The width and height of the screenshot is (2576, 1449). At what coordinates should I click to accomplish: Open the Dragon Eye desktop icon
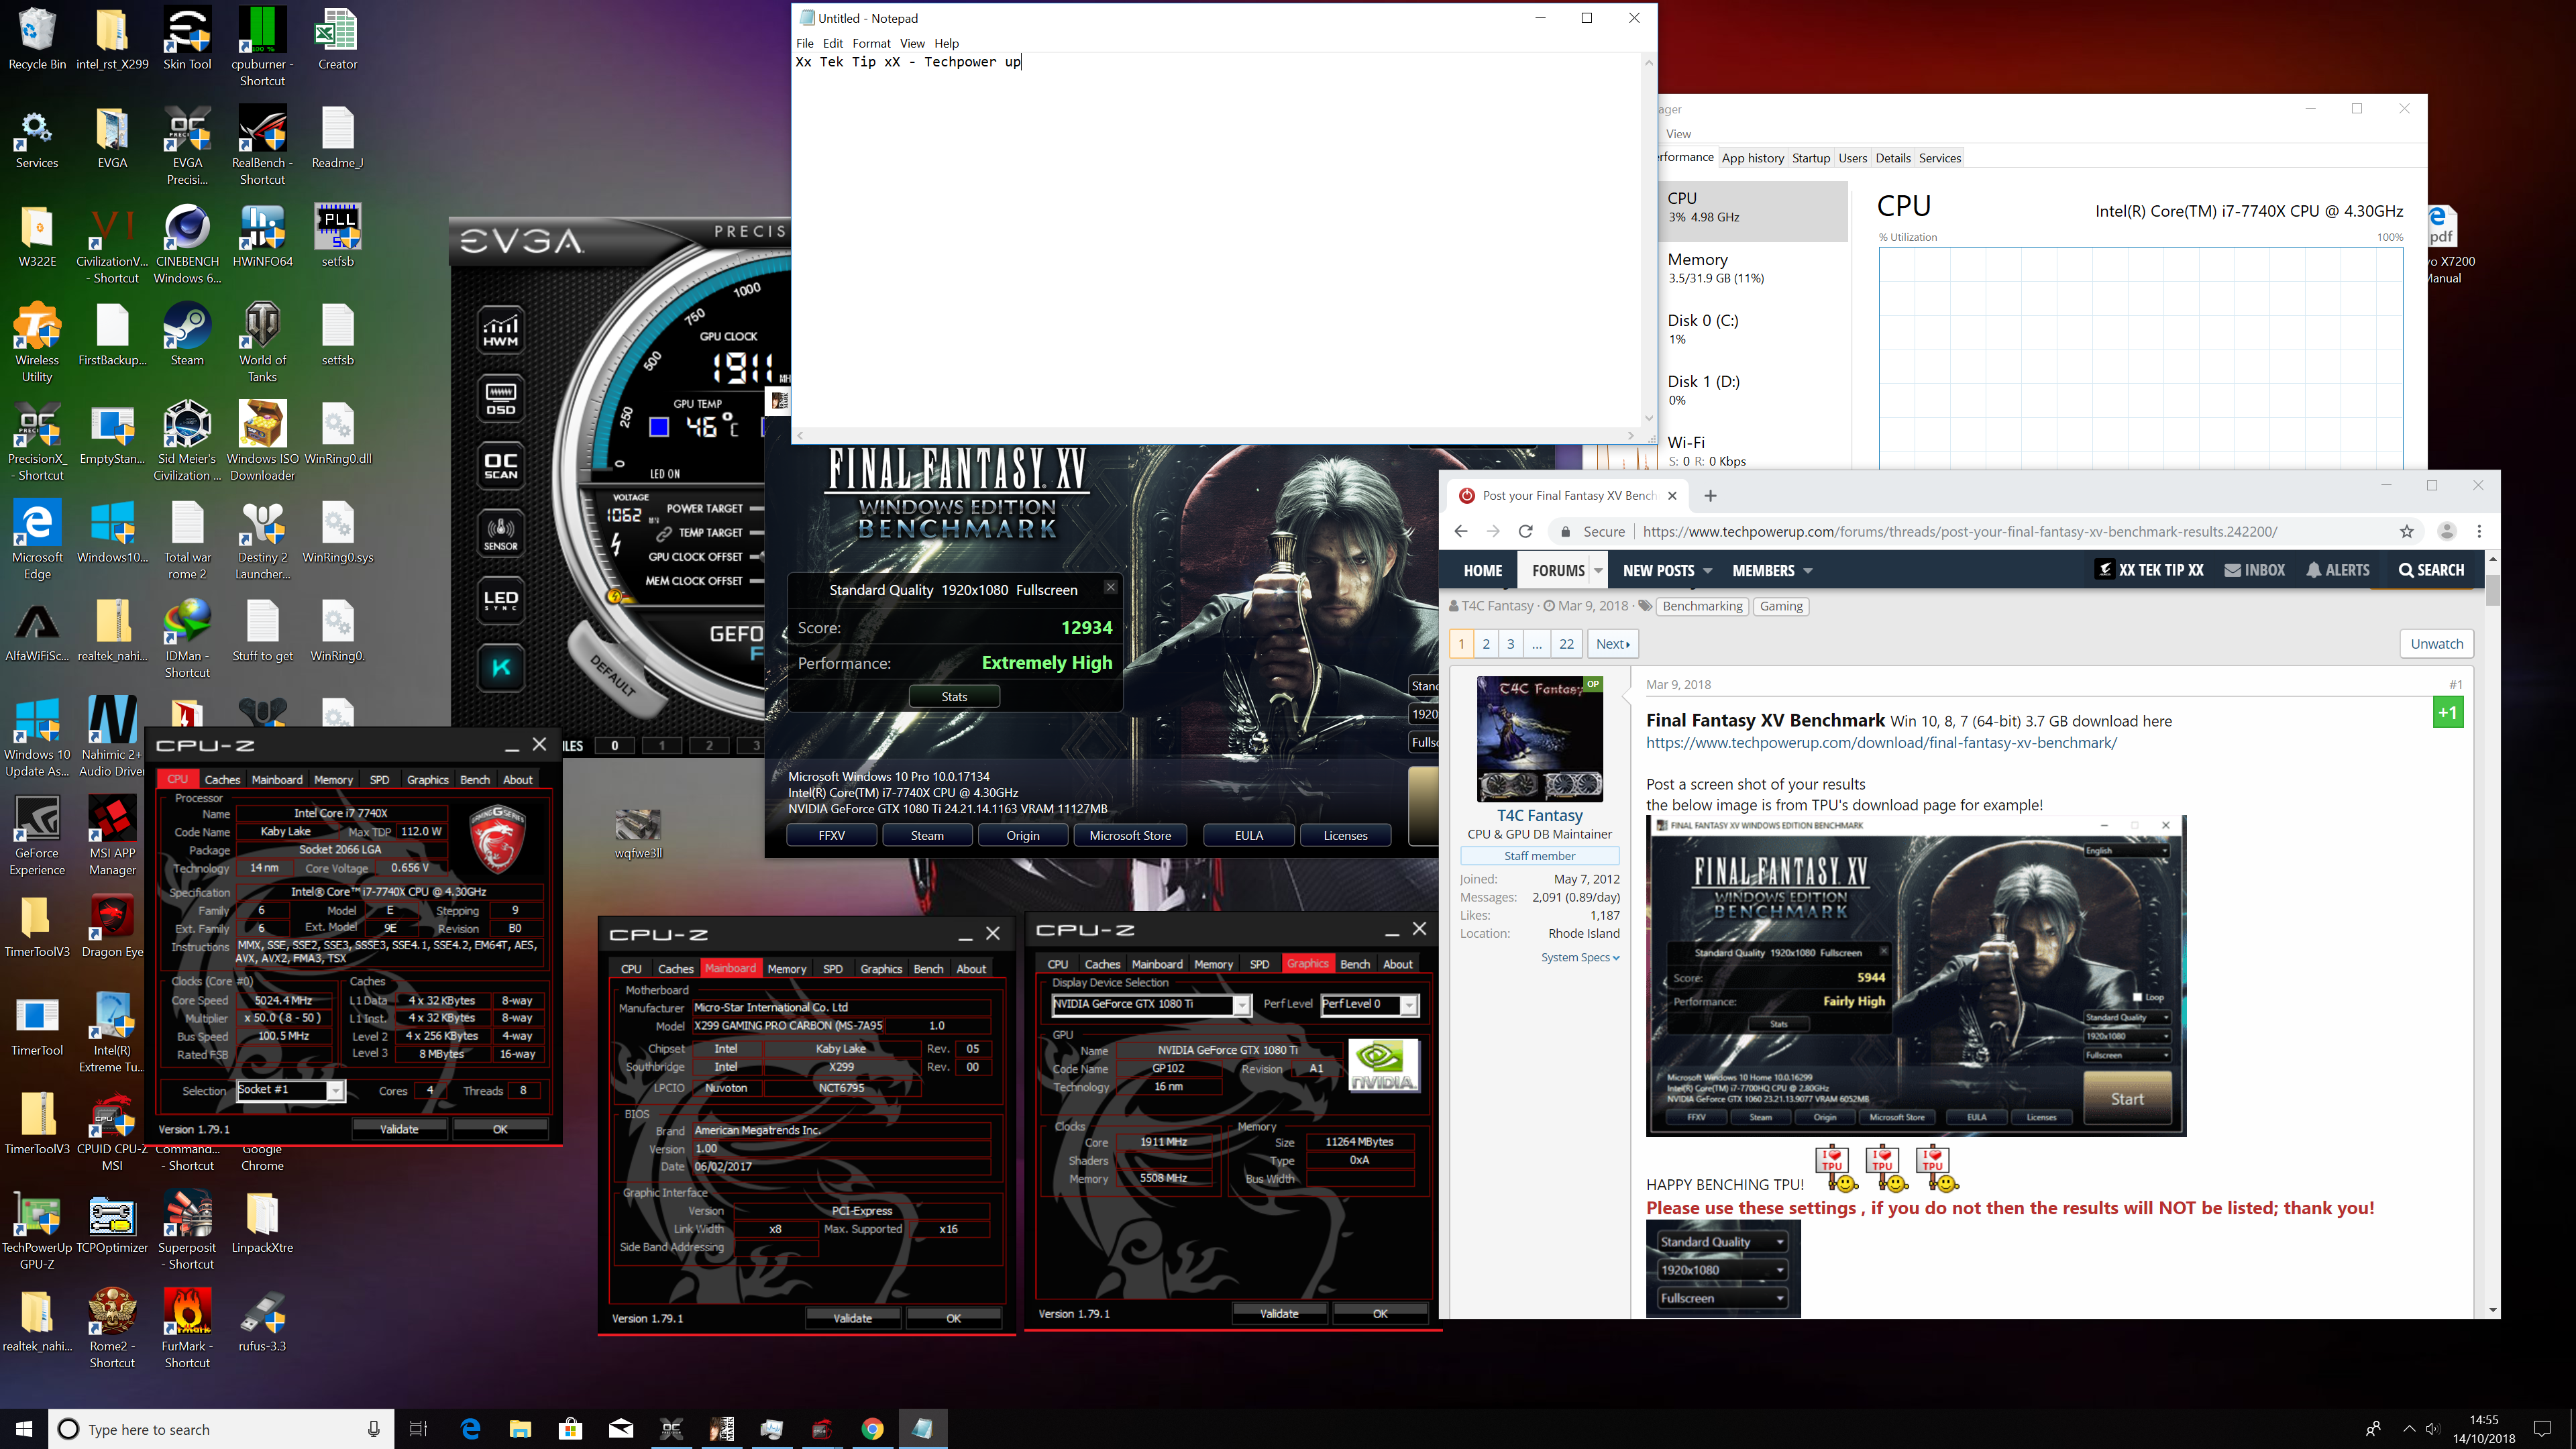[x=112, y=927]
